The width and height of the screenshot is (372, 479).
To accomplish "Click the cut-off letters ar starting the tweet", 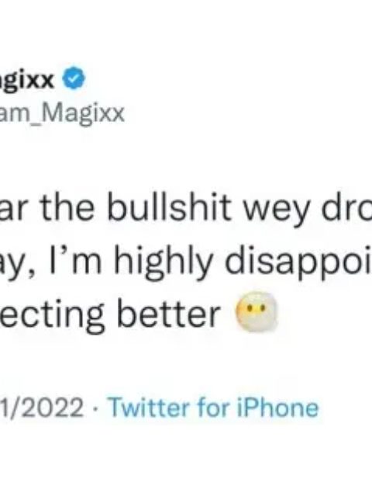I will (14, 210).
